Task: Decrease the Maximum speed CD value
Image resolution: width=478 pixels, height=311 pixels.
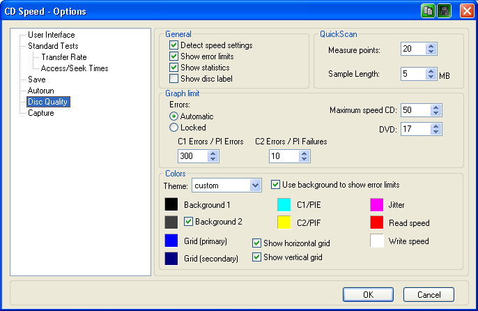Action: pyautogui.click(x=436, y=114)
